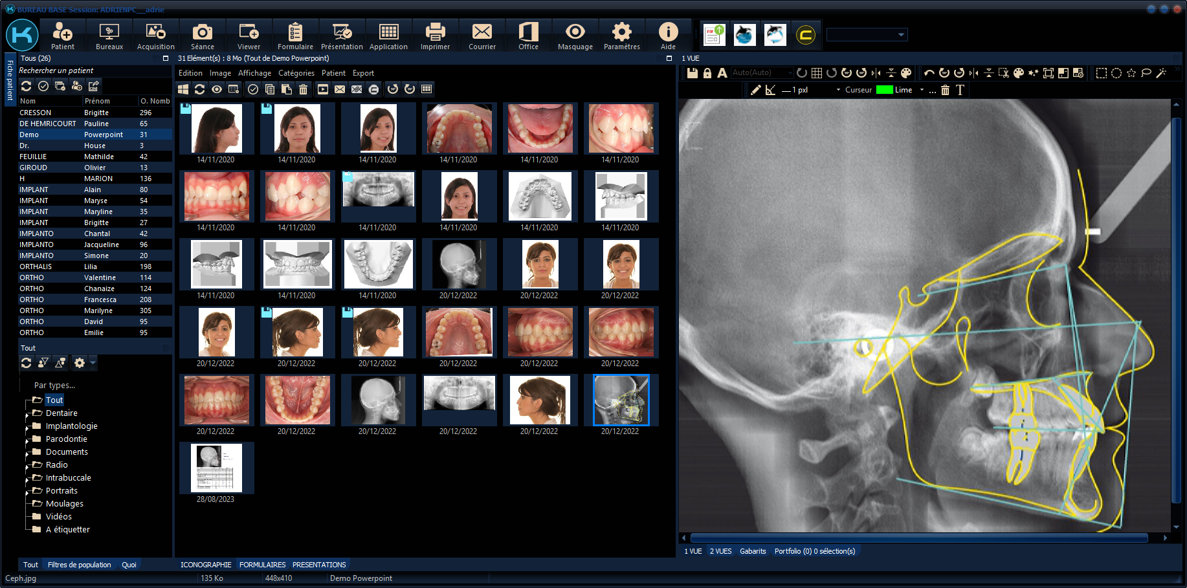
Task: Click the text tool T icon
Action: point(960,90)
